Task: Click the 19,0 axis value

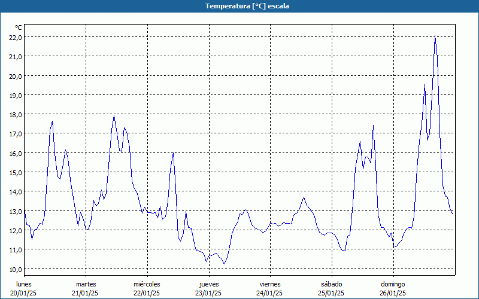Action: tap(16, 96)
